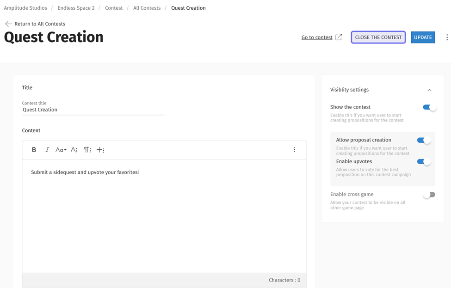Go to All Contests breadcrumb
Screen dimensions: 451x288
coord(147,8)
